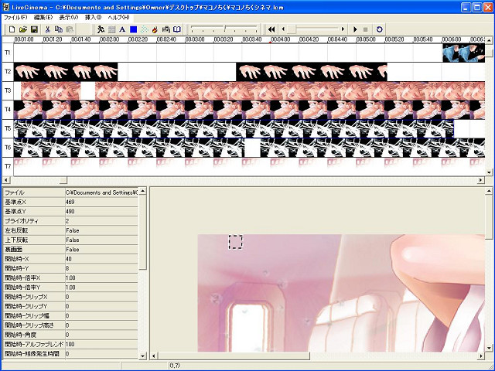The image size is (495, 371).
Task: Select track label T4
Action: click(8, 110)
